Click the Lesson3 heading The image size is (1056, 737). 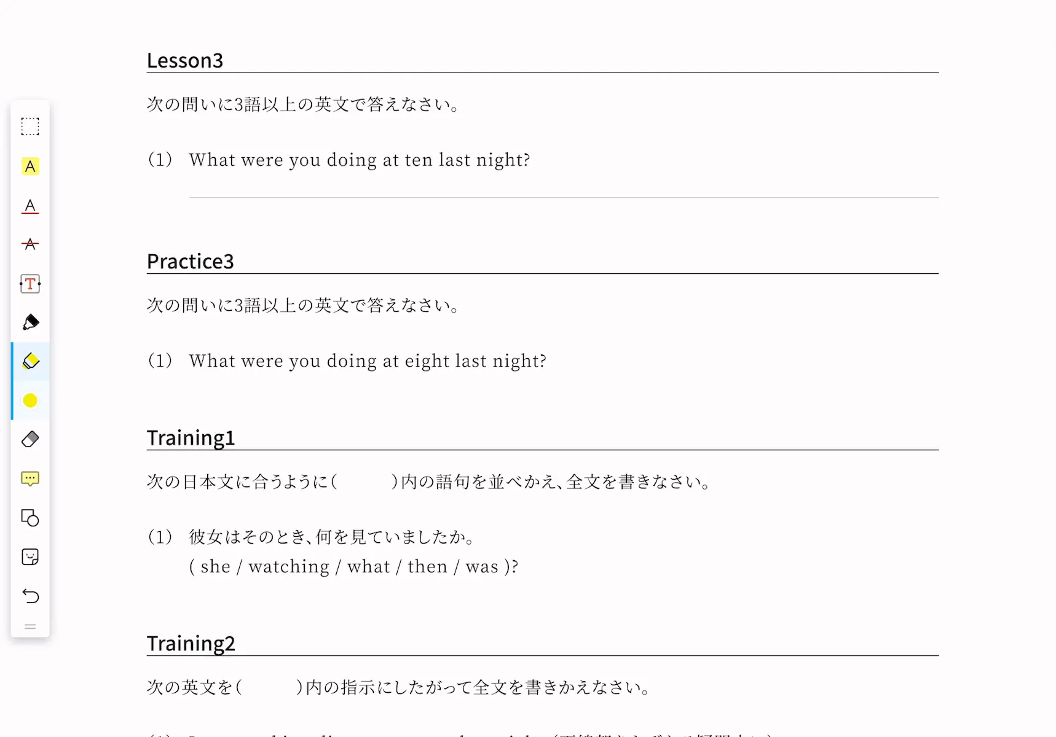(184, 60)
